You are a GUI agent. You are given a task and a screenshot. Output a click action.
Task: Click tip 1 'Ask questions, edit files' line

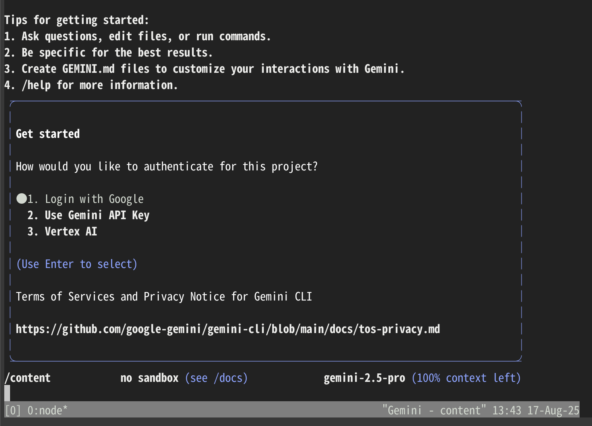coord(137,36)
